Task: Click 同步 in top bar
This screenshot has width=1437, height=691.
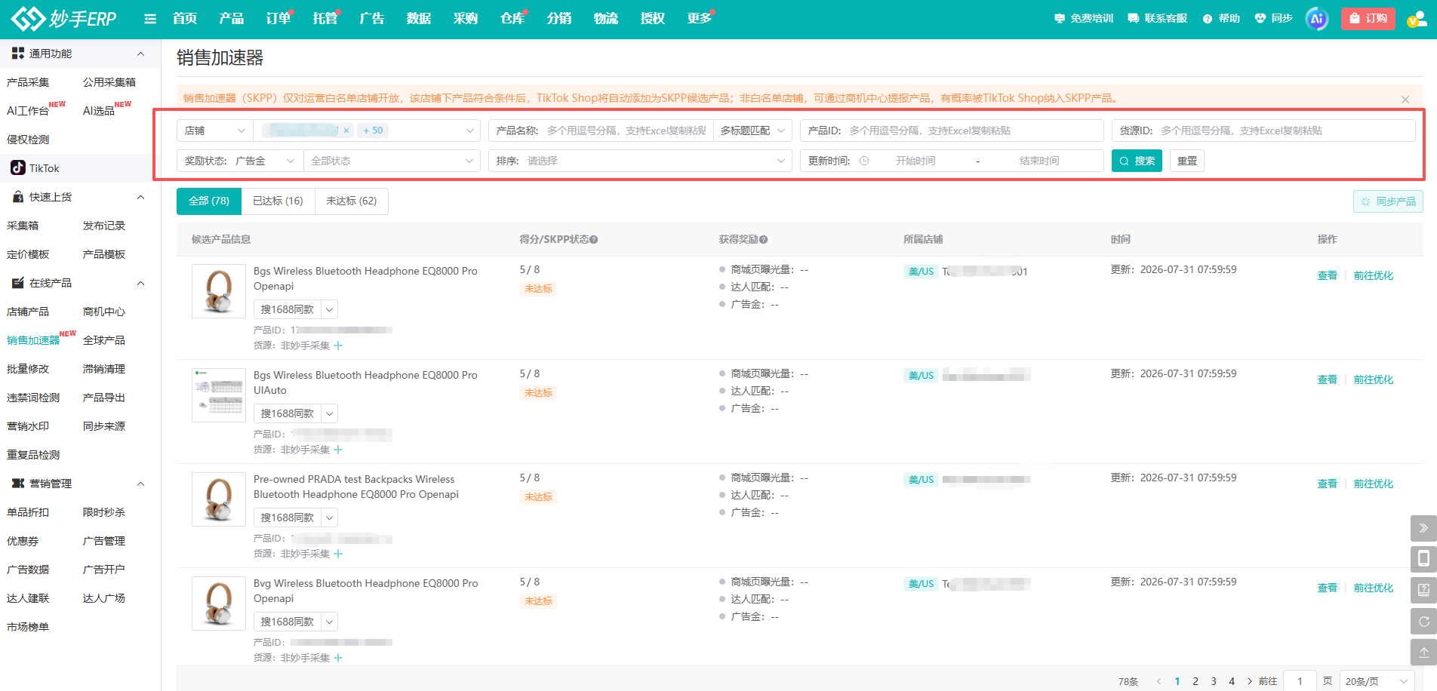Action: click(1273, 18)
